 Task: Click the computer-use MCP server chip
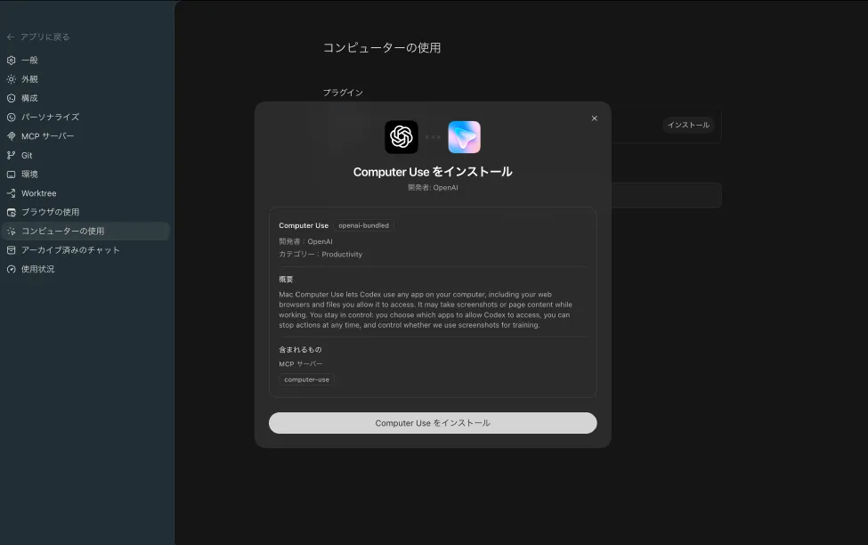(306, 379)
